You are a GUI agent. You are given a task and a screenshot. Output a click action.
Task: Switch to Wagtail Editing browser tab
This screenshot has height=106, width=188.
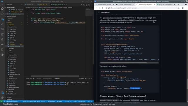click(166, 5)
